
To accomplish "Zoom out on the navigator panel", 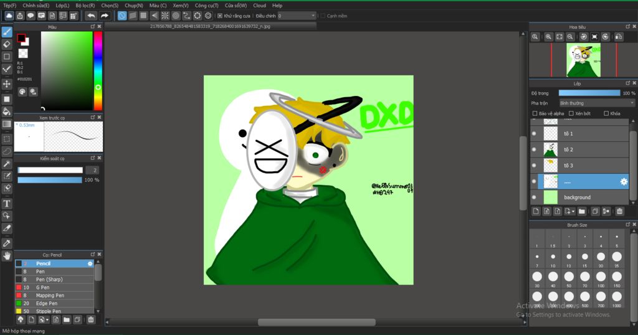I will pos(571,37).
